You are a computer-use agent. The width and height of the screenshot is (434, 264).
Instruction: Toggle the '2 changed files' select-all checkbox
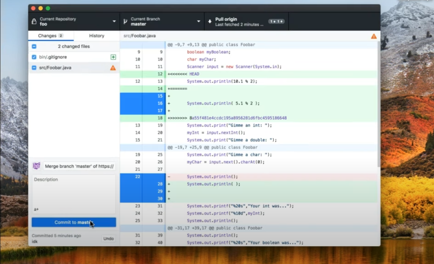tap(34, 46)
